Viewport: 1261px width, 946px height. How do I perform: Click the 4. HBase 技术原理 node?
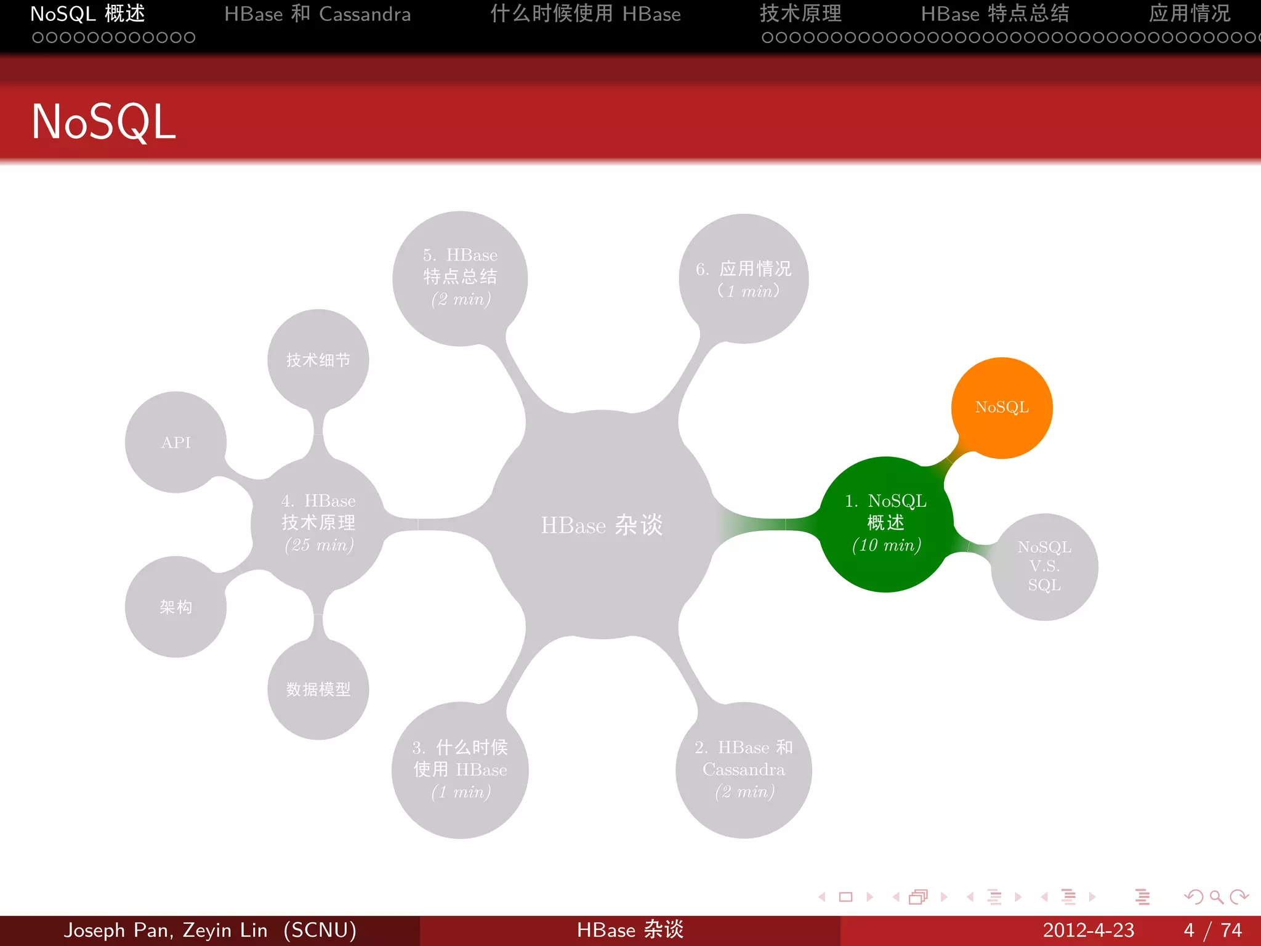click(318, 524)
